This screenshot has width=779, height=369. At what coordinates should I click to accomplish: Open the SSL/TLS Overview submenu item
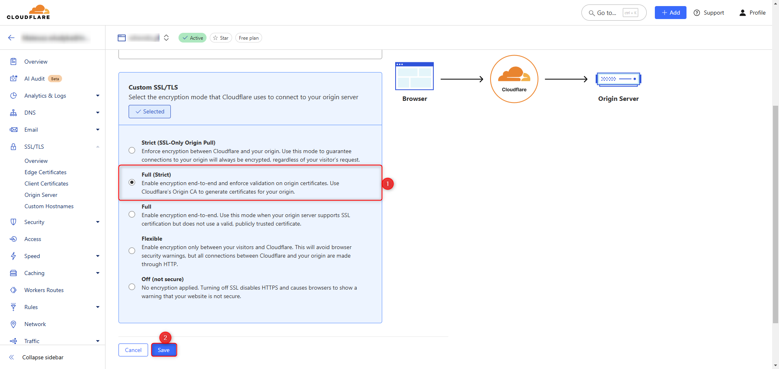click(36, 161)
